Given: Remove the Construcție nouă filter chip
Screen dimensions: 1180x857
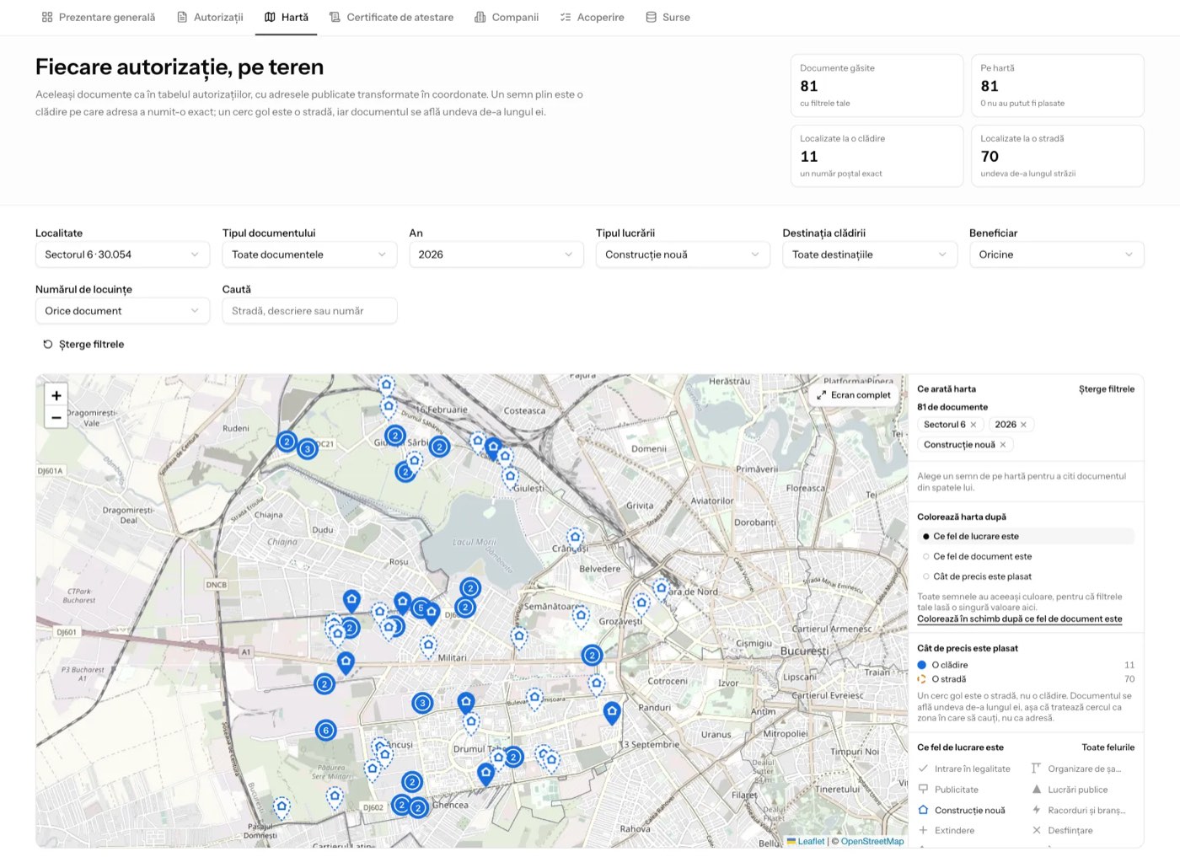Looking at the screenshot, I should pos(1003,445).
